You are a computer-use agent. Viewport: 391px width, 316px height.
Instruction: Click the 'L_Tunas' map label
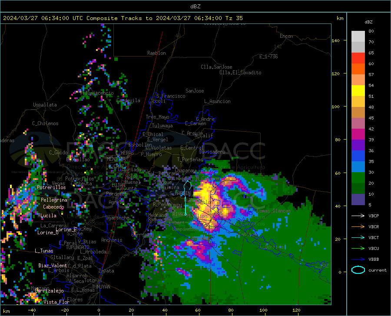(44, 251)
